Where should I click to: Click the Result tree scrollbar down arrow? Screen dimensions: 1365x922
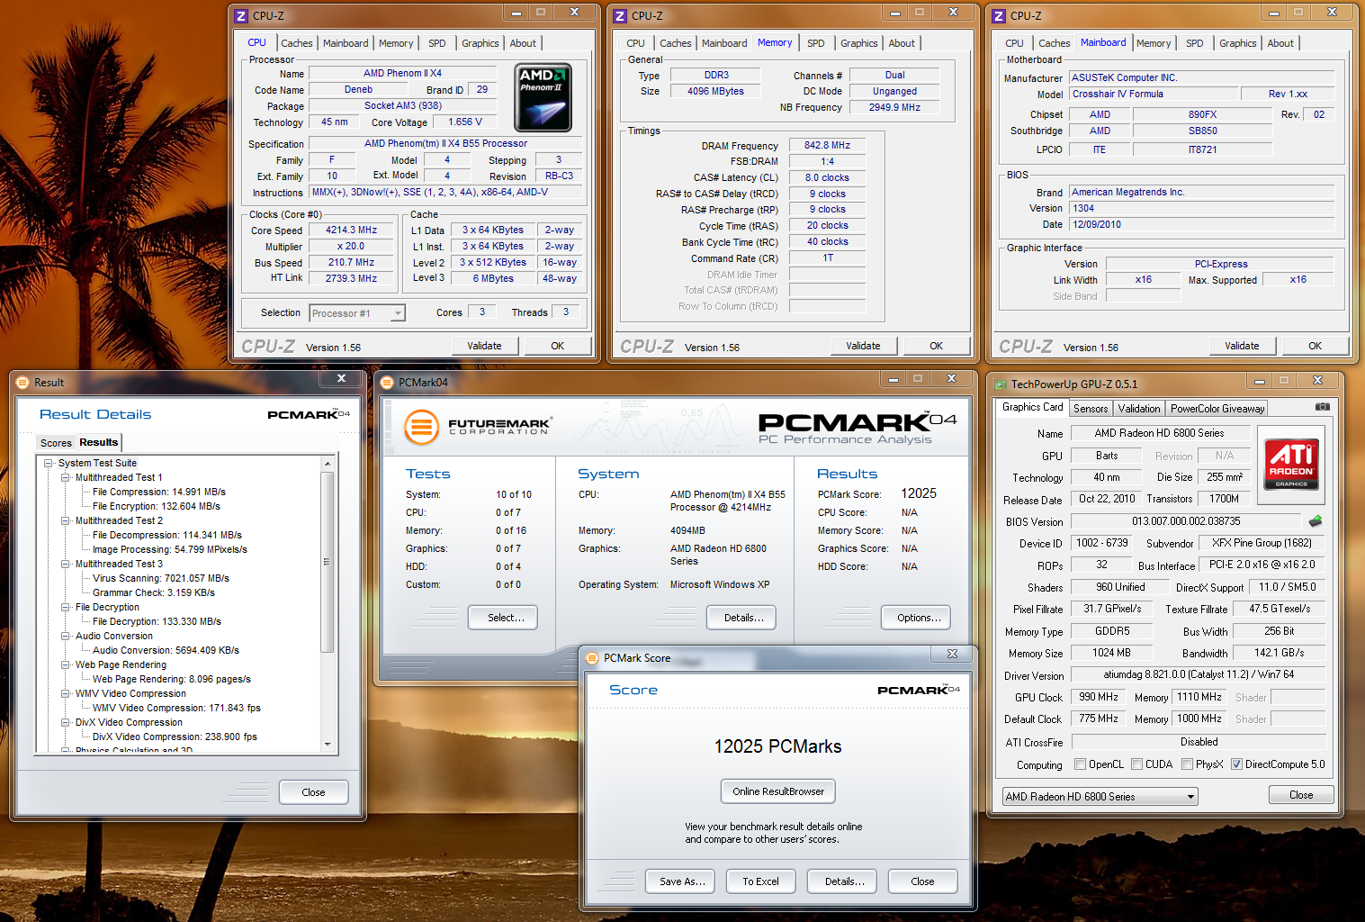(x=328, y=745)
